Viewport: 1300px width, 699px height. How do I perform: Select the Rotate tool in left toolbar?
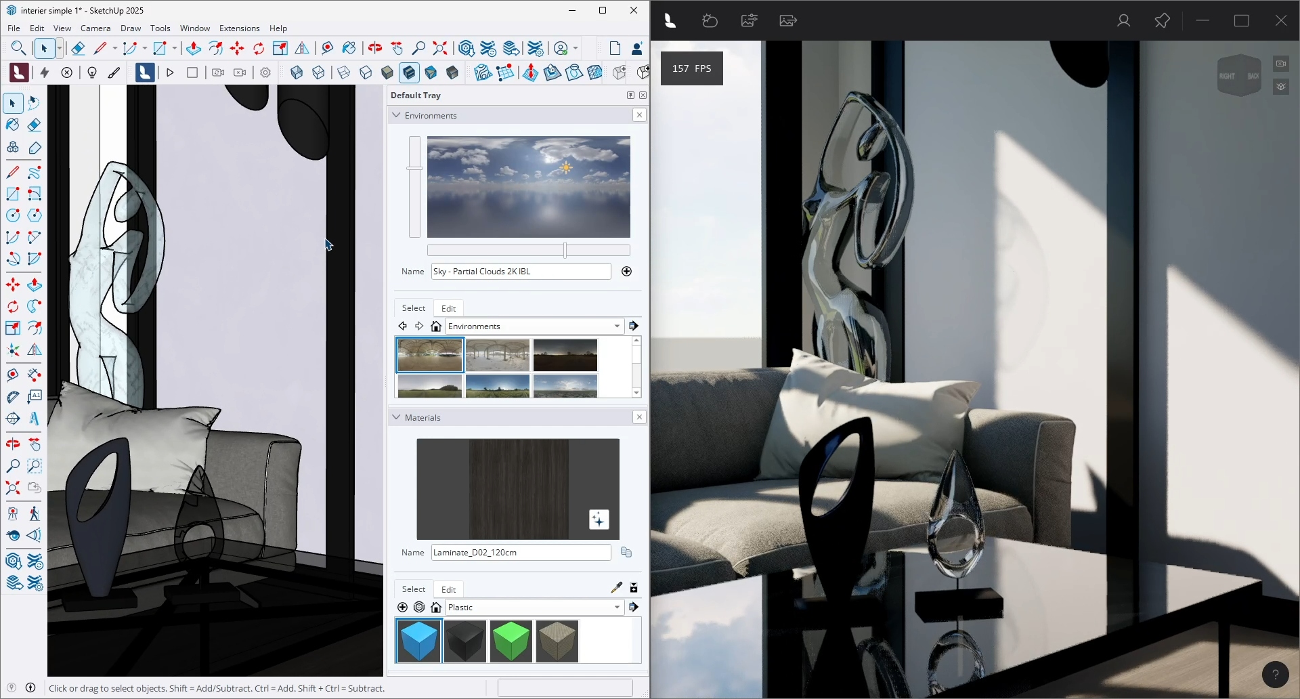[x=13, y=307]
